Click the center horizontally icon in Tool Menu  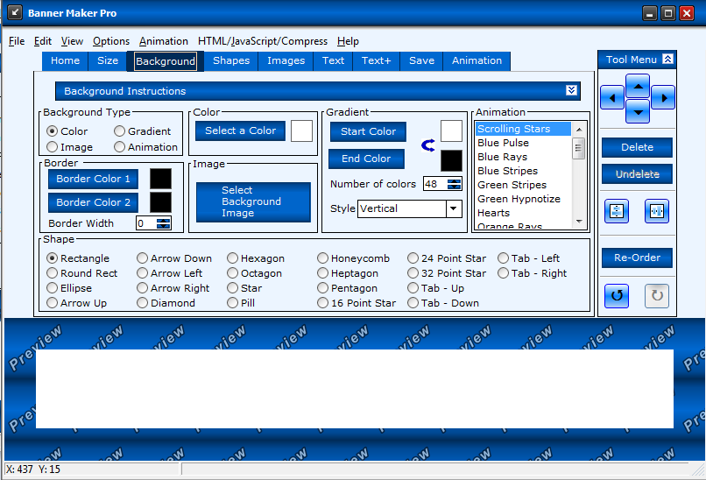tap(657, 211)
